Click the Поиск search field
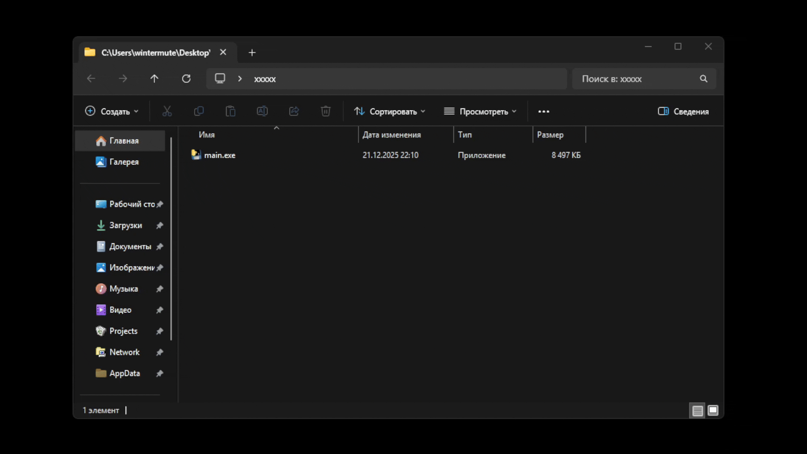The image size is (807, 454). click(637, 79)
